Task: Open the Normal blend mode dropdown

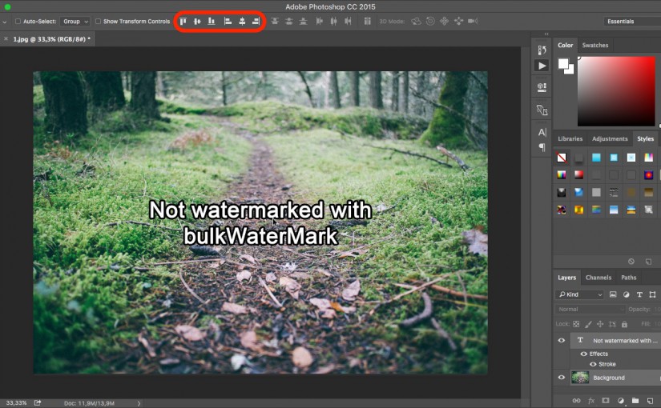Action: pos(590,309)
